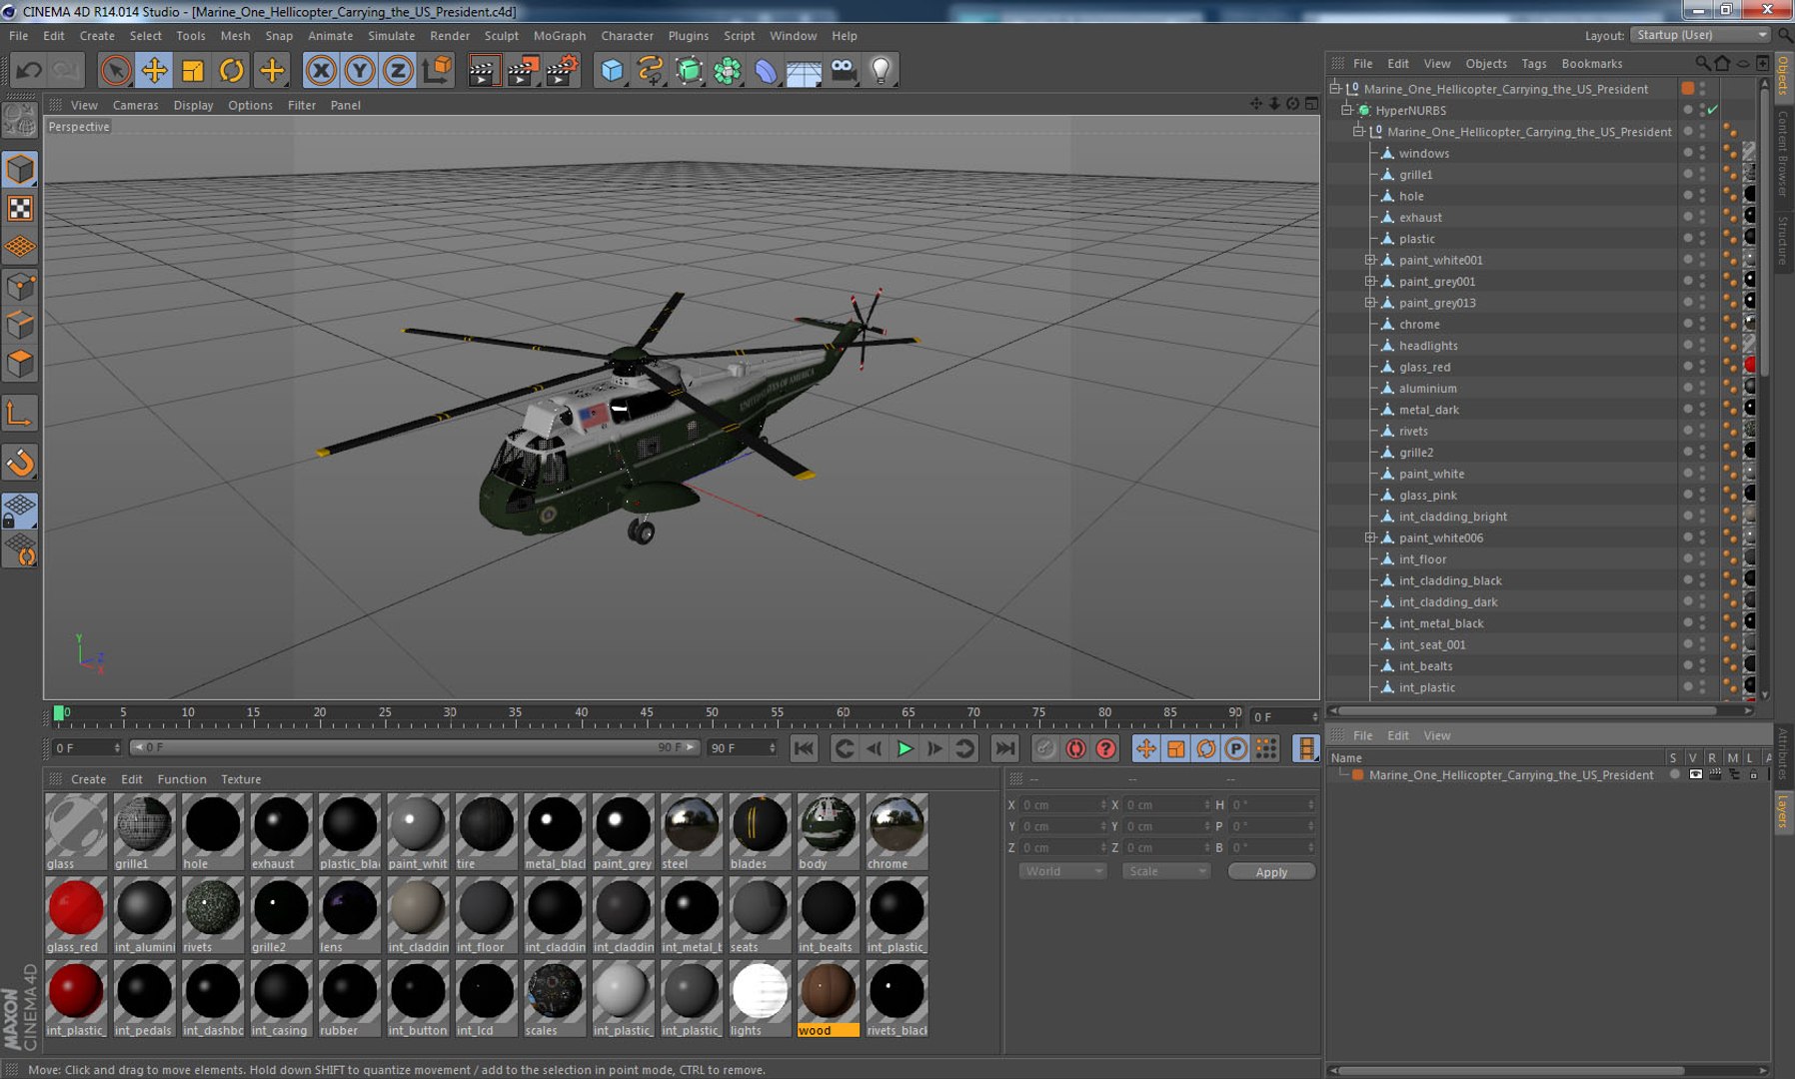Open the Scale mode dropdown

[1165, 871]
